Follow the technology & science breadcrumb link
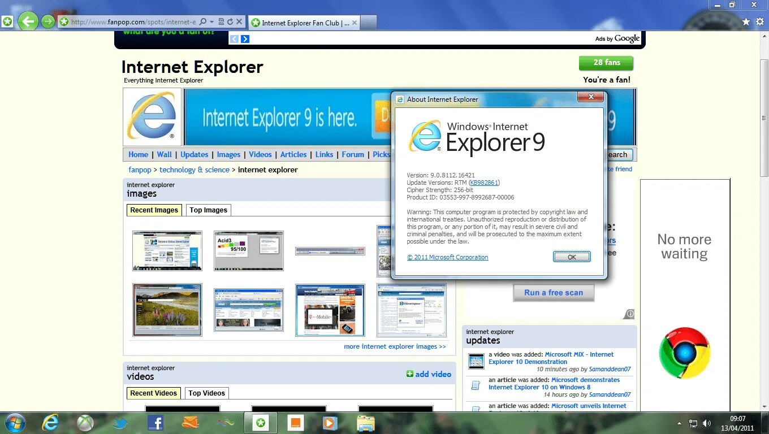769x434 pixels. 195,170
